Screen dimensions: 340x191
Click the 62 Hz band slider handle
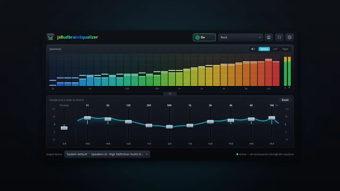tap(108, 119)
